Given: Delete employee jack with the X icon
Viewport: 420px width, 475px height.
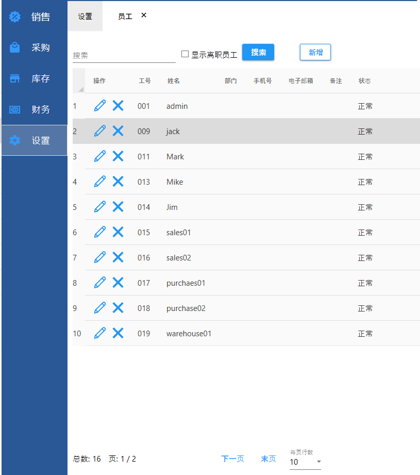Looking at the screenshot, I should (118, 131).
